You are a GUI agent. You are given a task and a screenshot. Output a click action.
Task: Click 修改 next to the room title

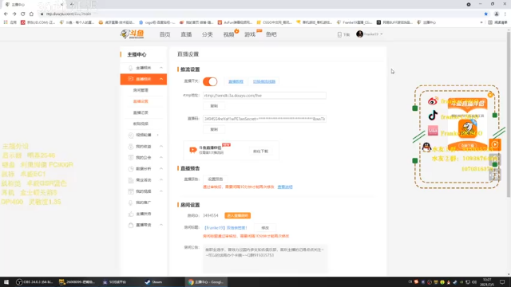(x=265, y=228)
